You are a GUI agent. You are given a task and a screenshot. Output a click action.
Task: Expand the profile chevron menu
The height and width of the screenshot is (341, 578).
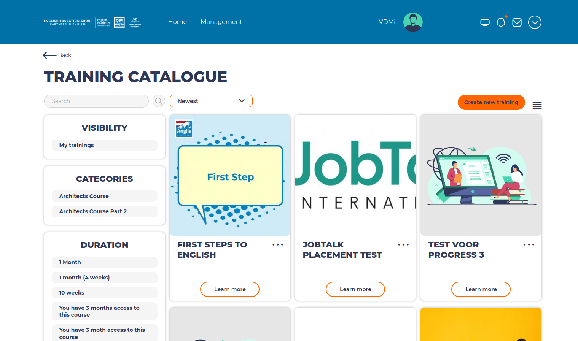(535, 22)
